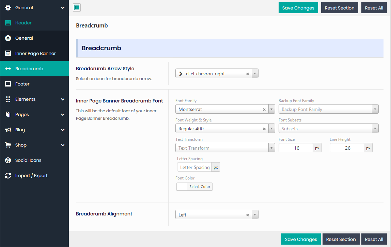Click the top Save Changes button

coord(298,8)
